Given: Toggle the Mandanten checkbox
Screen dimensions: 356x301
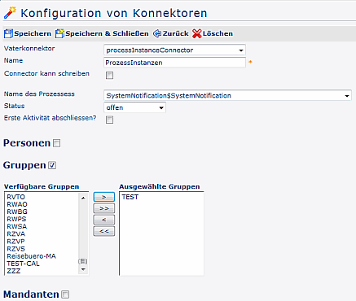Looking at the screenshot, I should pos(65,294).
